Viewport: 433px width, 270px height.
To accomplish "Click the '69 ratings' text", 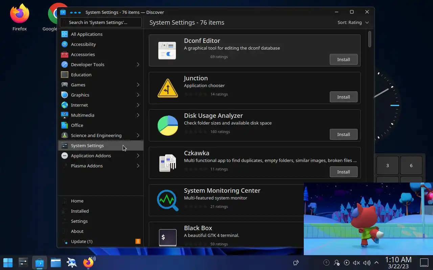I will click(x=219, y=57).
